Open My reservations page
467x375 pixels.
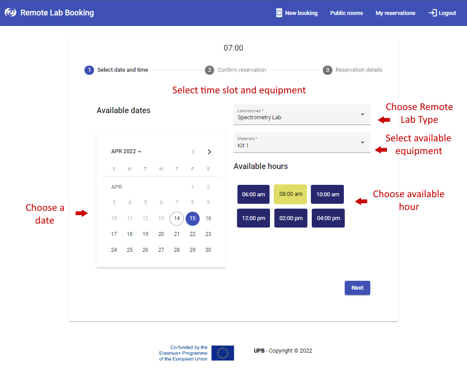395,13
